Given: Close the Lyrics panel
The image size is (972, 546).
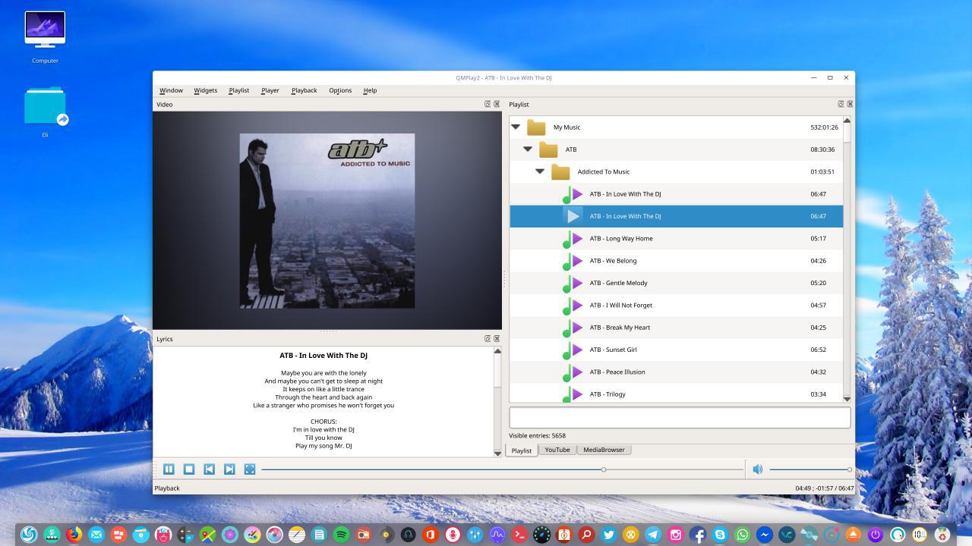Looking at the screenshot, I should pyautogui.click(x=497, y=338).
